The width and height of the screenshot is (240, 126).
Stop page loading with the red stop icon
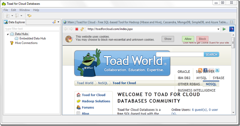click(x=77, y=29)
